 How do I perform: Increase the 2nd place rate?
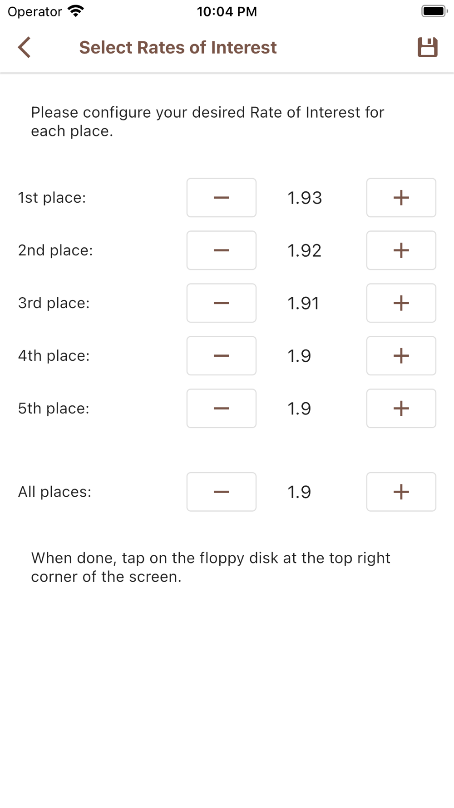tap(401, 250)
